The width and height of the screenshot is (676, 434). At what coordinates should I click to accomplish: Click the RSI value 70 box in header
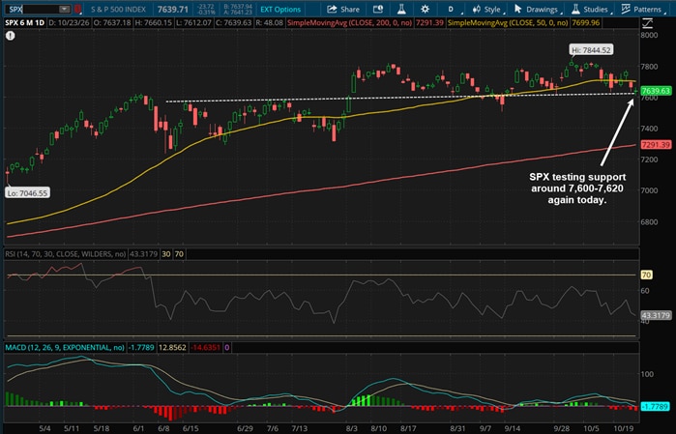click(x=179, y=254)
